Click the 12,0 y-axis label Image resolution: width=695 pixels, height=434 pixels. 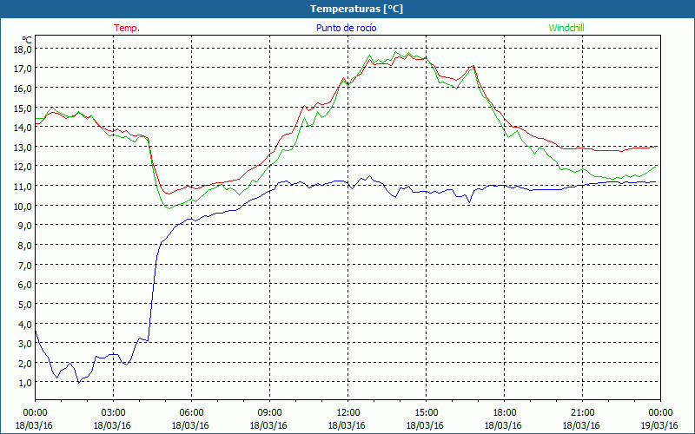click(x=23, y=167)
